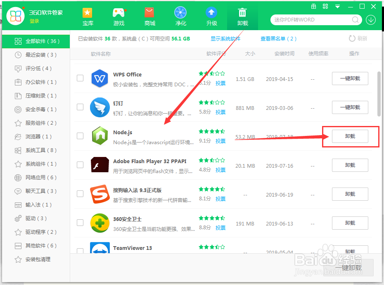The width and height of the screenshot is (384, 285).
Task: Click 卸载 for Node.js
Action: click(350, 136)
